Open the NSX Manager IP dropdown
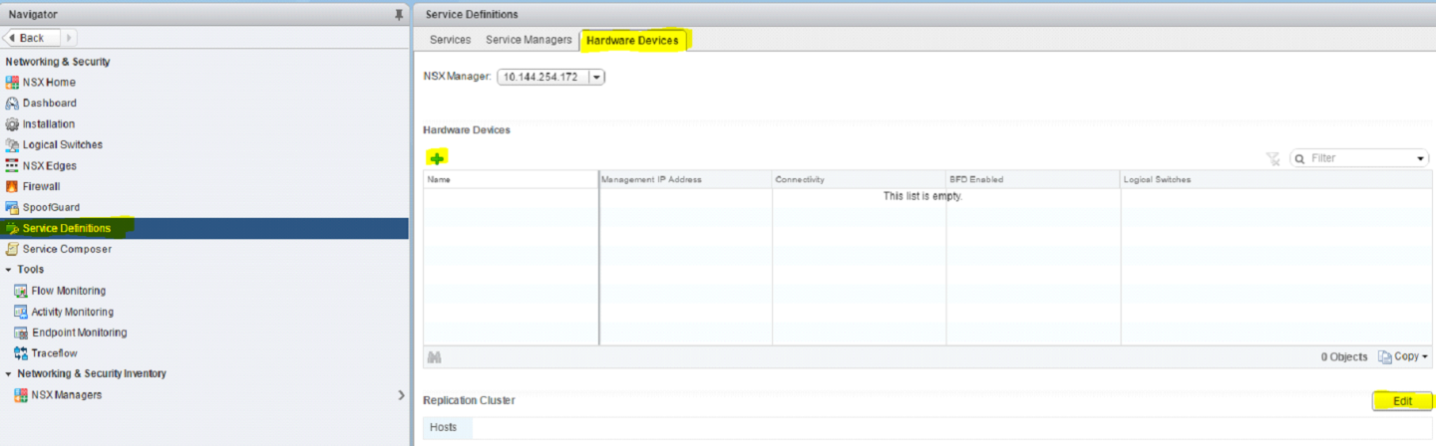 click(596, 77)
